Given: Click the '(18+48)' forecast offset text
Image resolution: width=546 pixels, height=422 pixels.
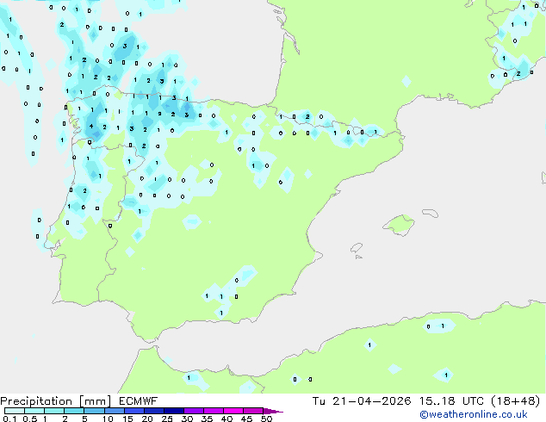Looking at the screenshot, I should coord(516,401).
